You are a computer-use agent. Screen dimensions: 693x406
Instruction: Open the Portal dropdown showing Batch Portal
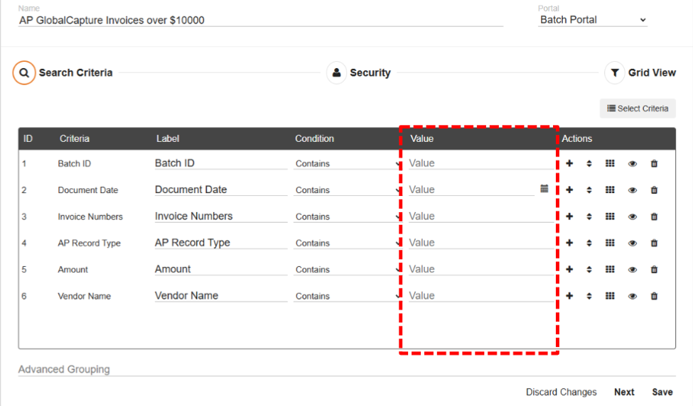pyautogui.click(x=593, y=20)
